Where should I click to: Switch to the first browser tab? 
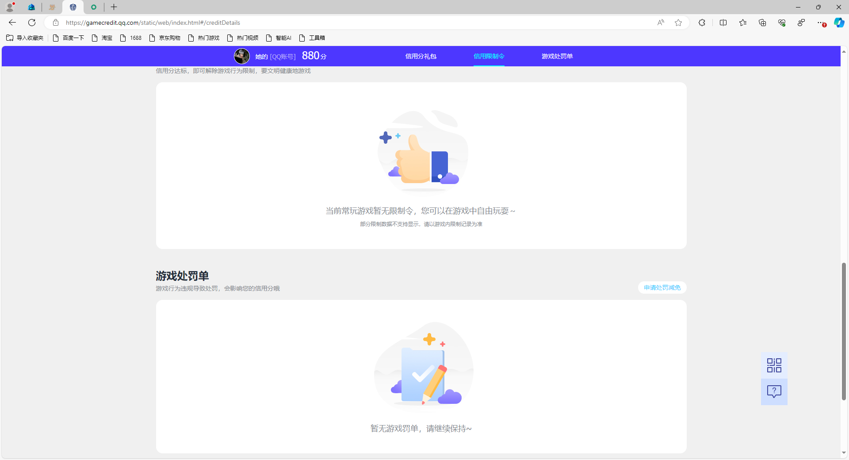pos(31,7)
